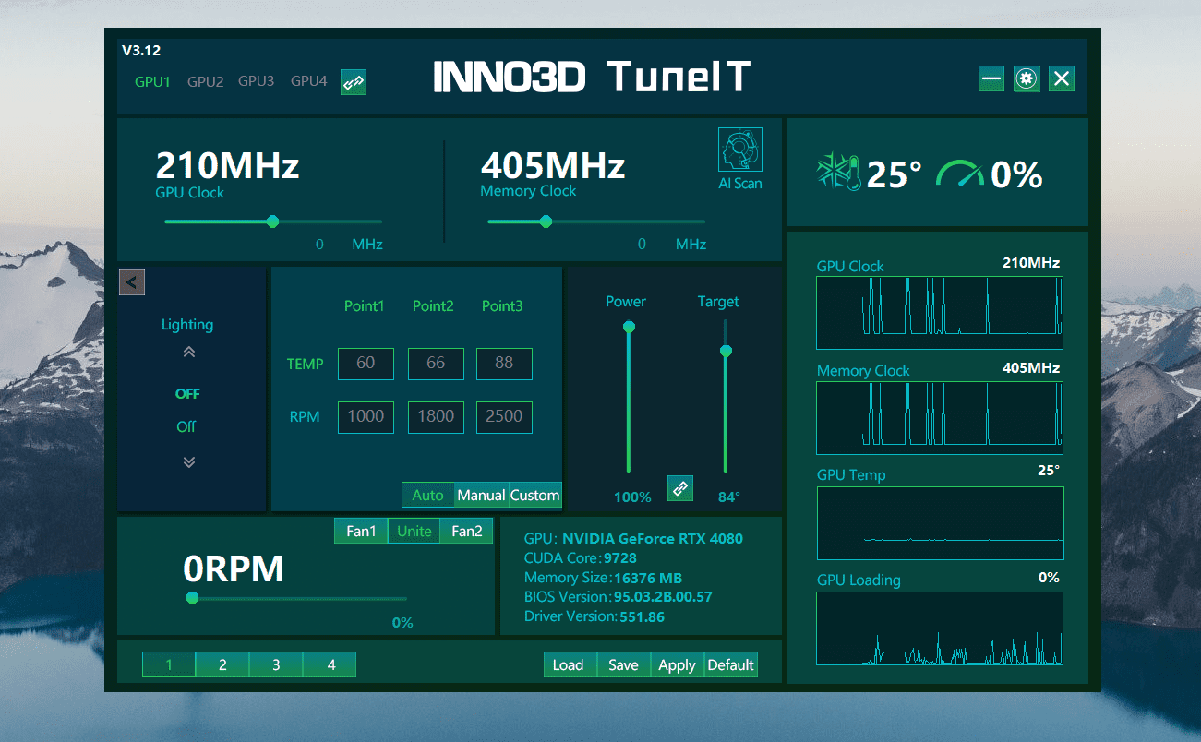Click the 'Point2' column header

point(433,305)
